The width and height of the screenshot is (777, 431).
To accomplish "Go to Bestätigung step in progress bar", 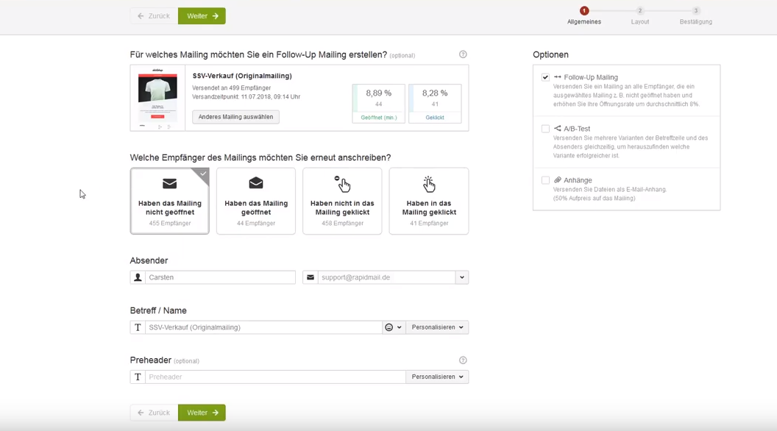I will coord(696,12).
